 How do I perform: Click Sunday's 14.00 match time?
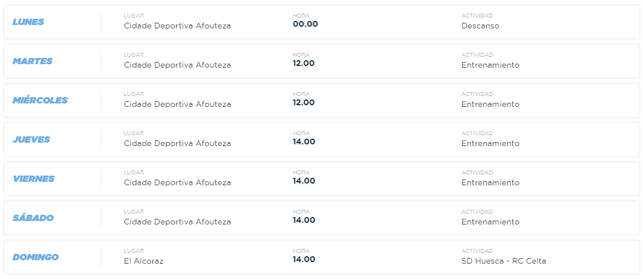(x=304, y=259)
